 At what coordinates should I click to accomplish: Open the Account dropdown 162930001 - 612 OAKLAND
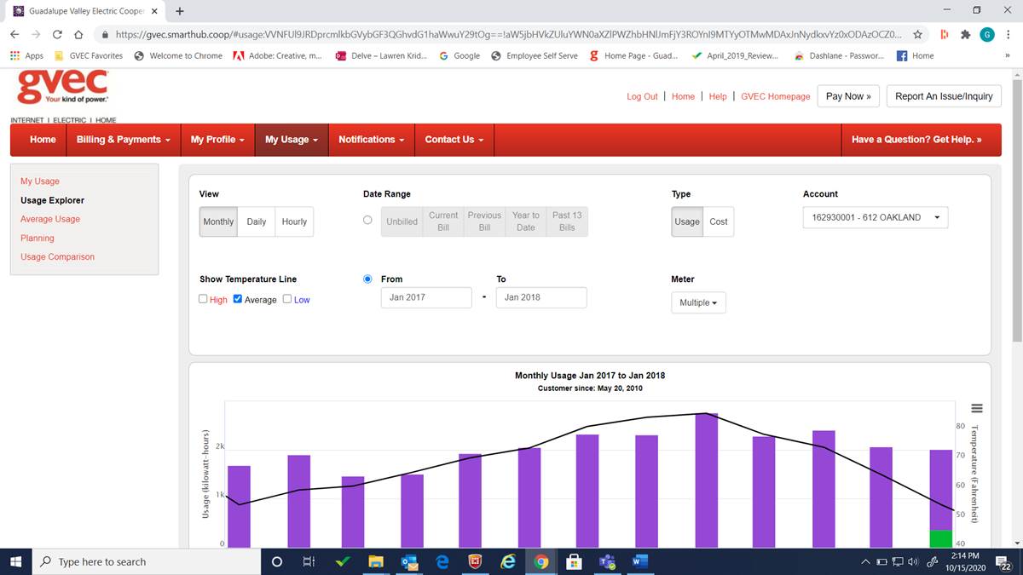coord(876,217)
